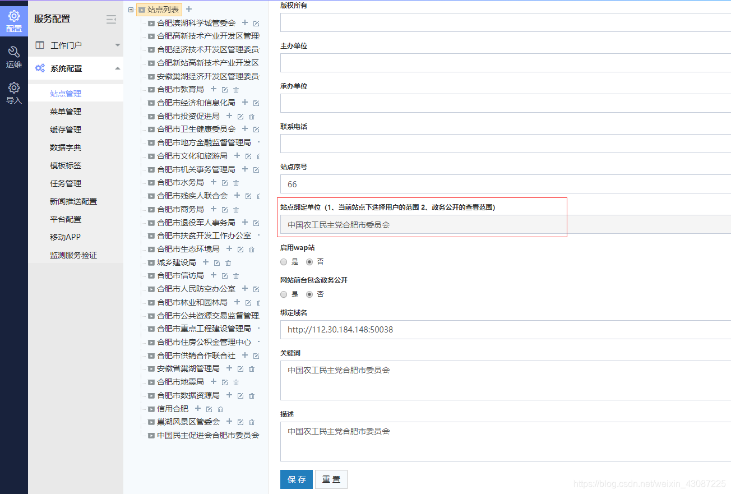The image size is (731, 494).
Task: Click the 绑定域名 field with the URL
Action: tap(506, 330)
